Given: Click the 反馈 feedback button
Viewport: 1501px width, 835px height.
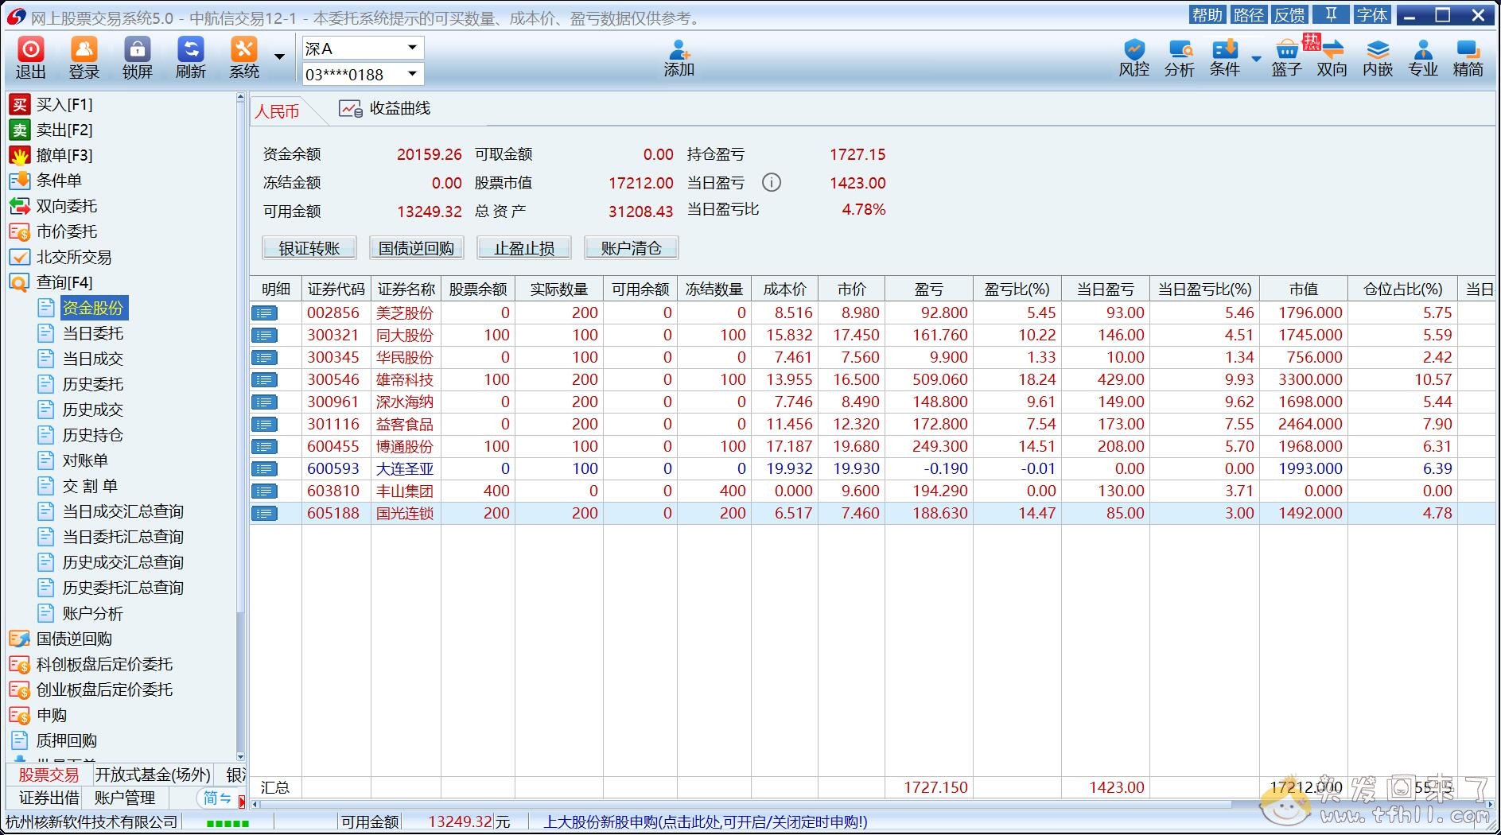Looking at the screenshot, I should point(1289,14).
